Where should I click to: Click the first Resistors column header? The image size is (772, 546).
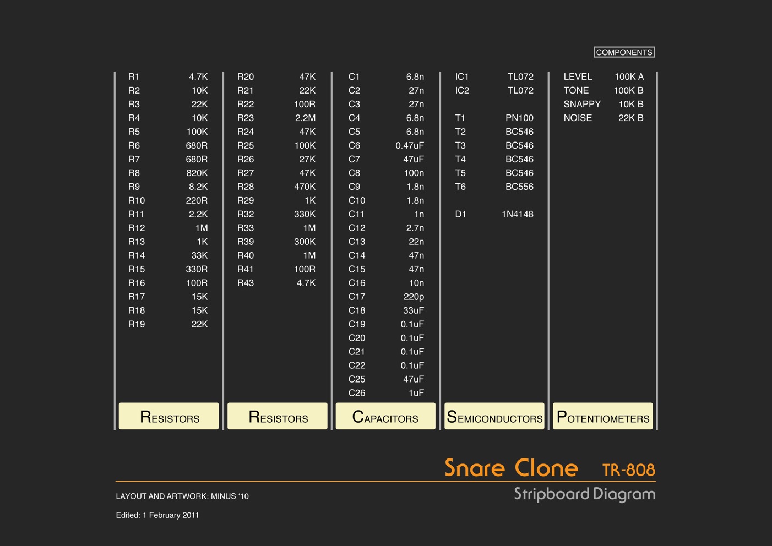169,417
